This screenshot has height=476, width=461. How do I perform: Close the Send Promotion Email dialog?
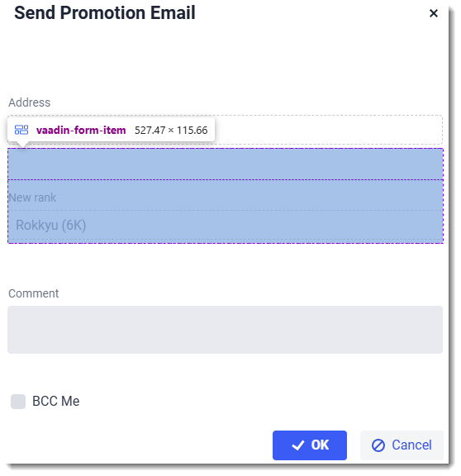pyautogui.click(x=434, y=13)
